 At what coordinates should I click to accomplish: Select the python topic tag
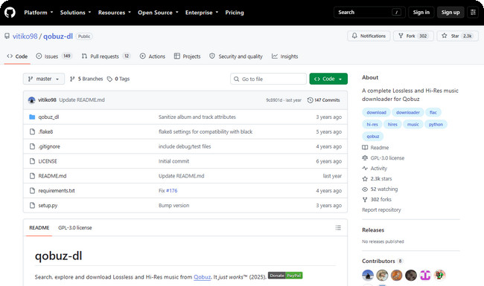(x=436, y=124)
